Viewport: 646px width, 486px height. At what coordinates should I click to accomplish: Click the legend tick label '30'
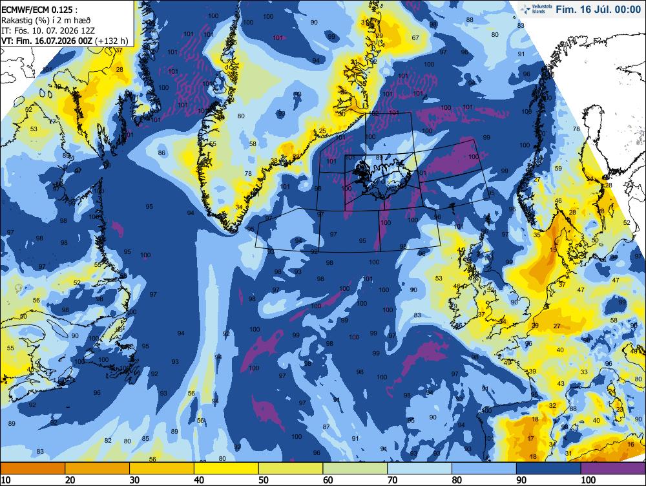click(x=134, y=480)
